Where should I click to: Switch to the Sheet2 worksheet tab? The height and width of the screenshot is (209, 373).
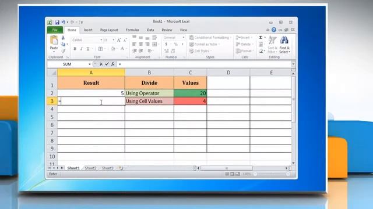pos(91,168)
